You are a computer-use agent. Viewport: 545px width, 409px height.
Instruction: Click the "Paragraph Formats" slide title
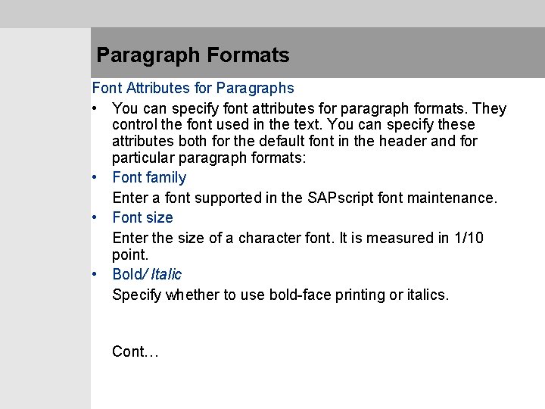coord(193,55)
